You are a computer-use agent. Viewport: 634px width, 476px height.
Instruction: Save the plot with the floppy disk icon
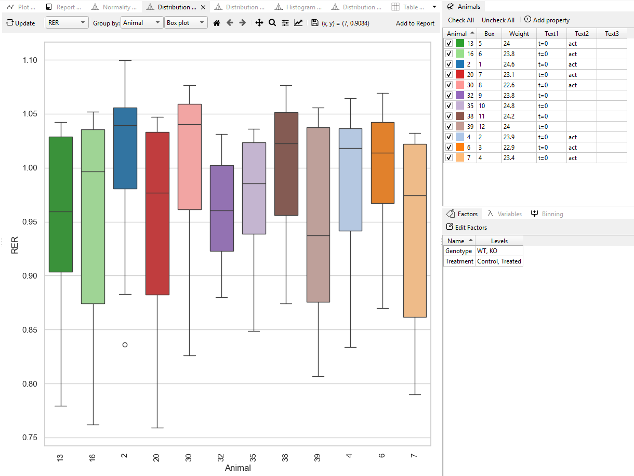[x=315, y=23]
